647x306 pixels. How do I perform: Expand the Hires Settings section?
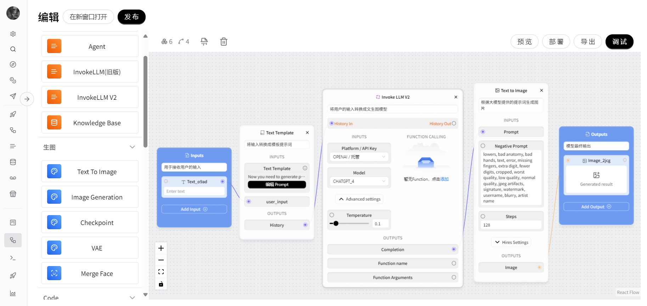[x=511, y=242]
